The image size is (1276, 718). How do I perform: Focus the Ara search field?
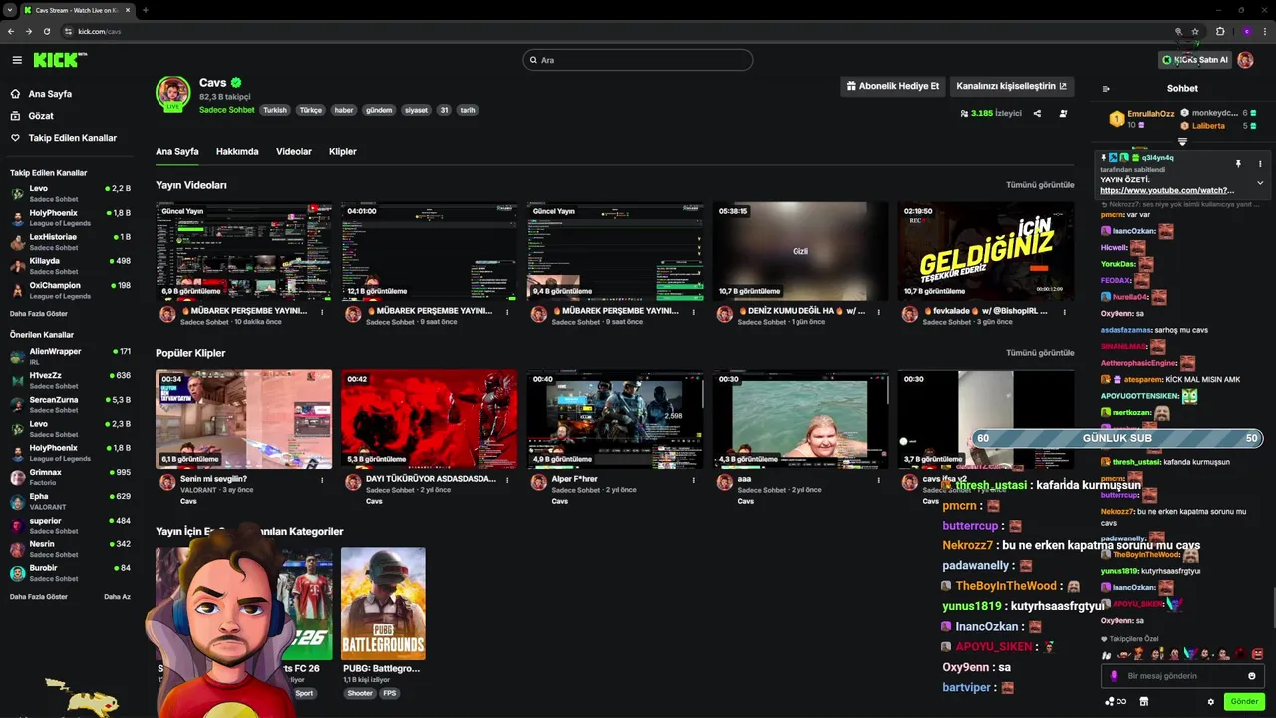[x=638, y=60]
